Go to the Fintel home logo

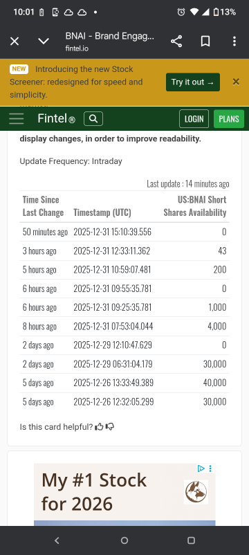pyautogui.click(x=56, y=119)
